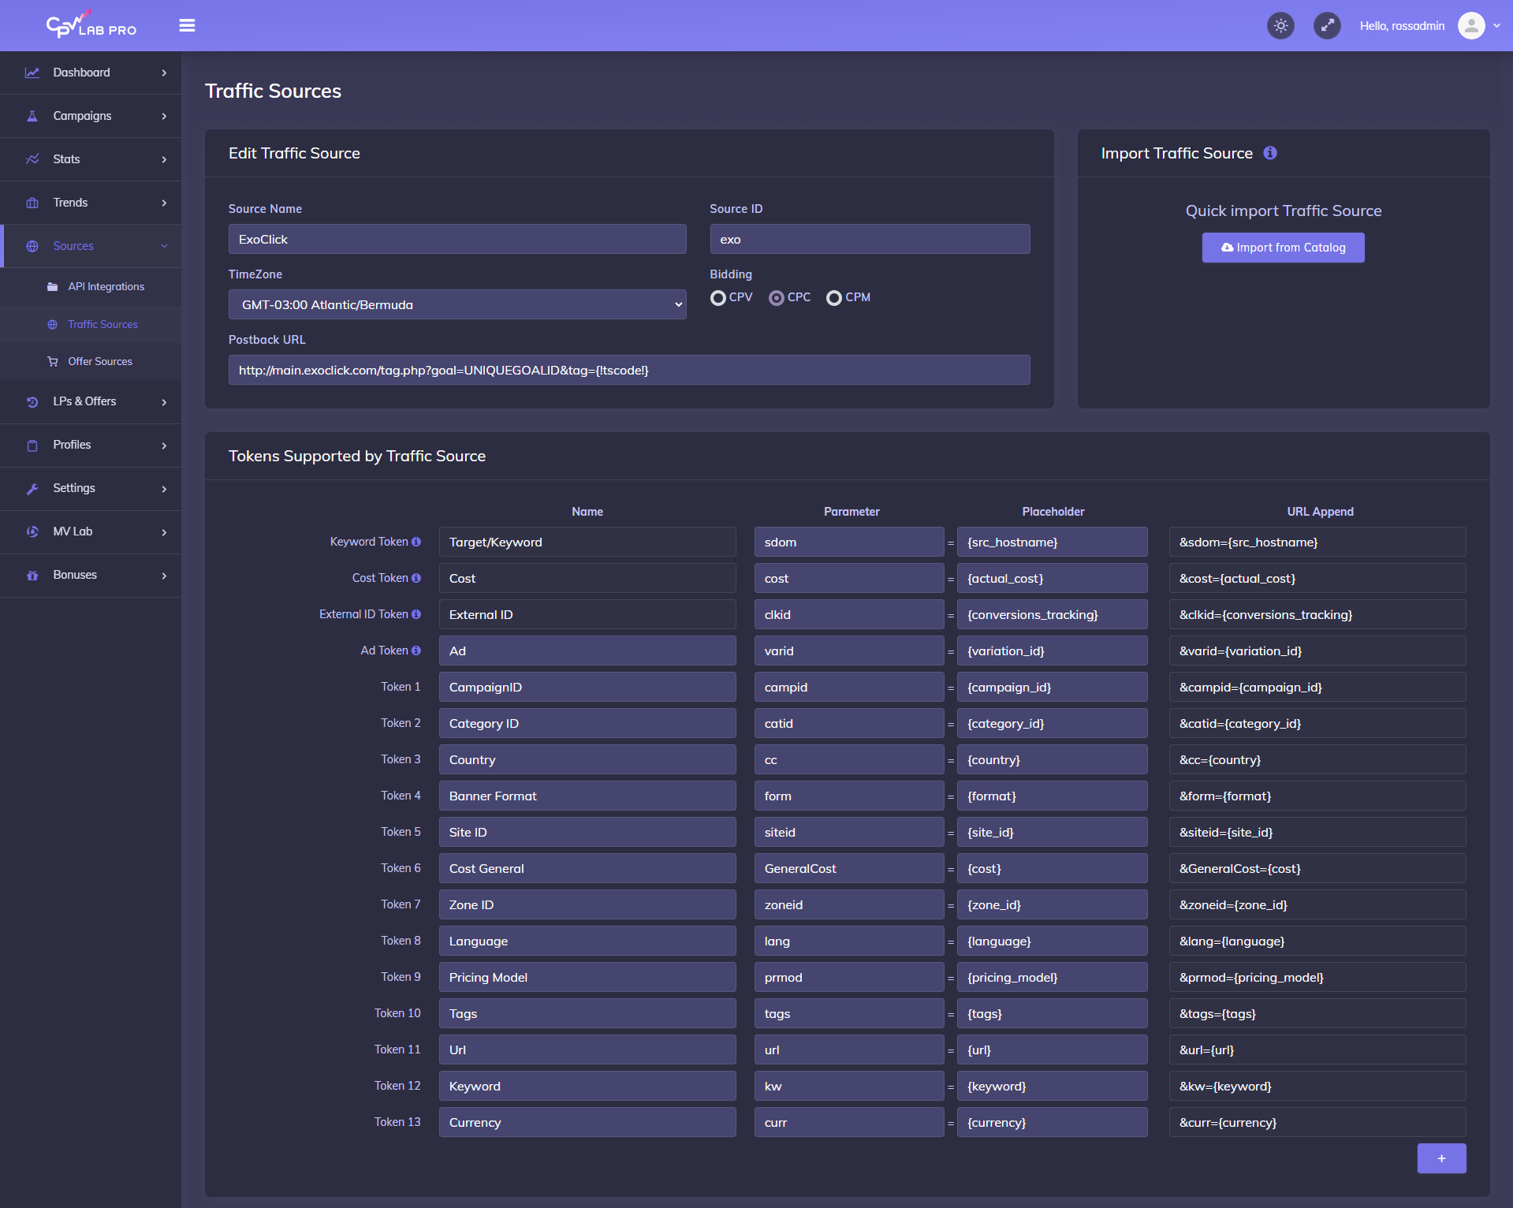Expand the Campaigns menu chevron
Screen dimensions: 1513x1208
[x=164, y=116]
